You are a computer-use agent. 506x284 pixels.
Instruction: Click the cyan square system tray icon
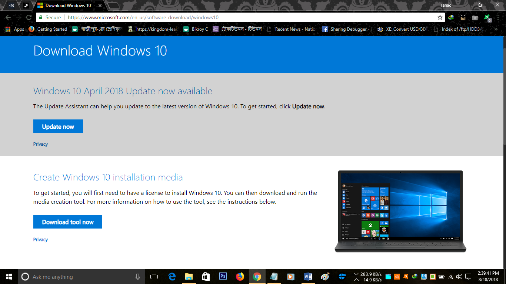click(x=388, y=277)
